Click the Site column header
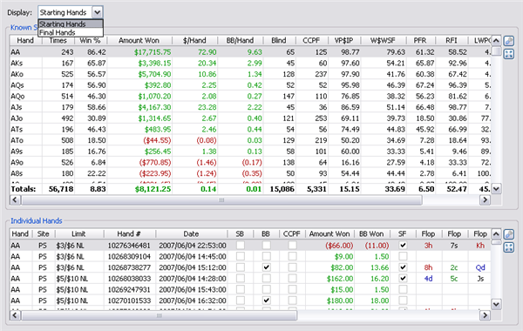The height and width of the screenshot is (331, 523). [x=44, y=234]
